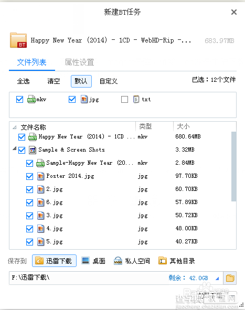Click the jpg icon in the filter box
245x310 pixels.
(x=84, y=99)
